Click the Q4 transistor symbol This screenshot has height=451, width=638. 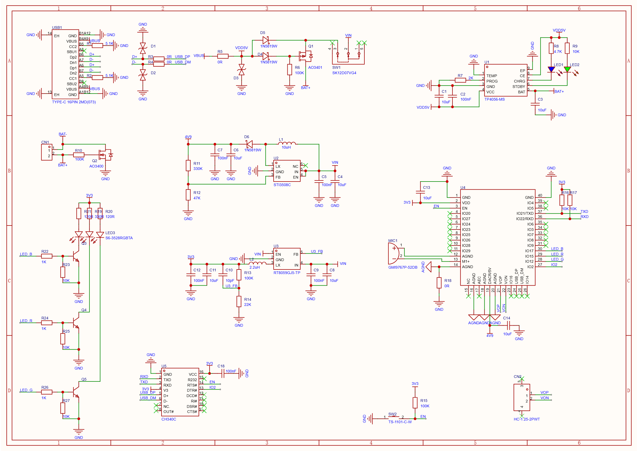click(76, 323)
